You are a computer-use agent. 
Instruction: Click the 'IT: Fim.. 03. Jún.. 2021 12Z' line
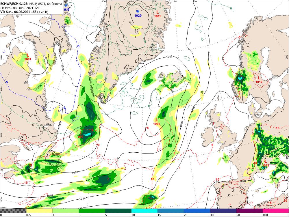[x=20, y=8]
